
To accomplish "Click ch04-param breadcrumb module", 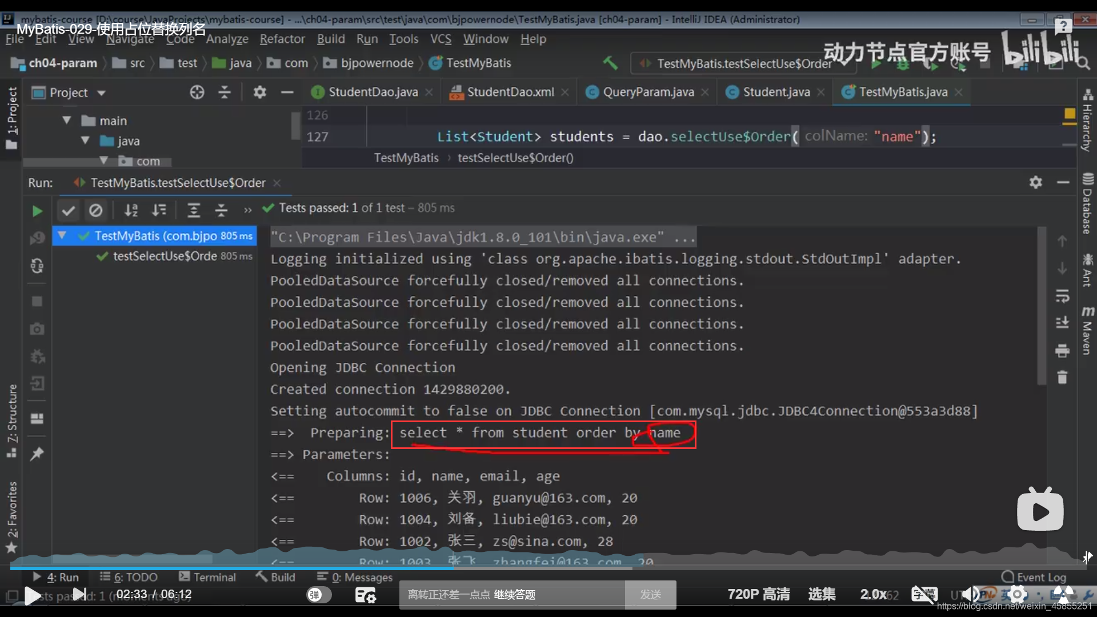I will click(55, 63).
